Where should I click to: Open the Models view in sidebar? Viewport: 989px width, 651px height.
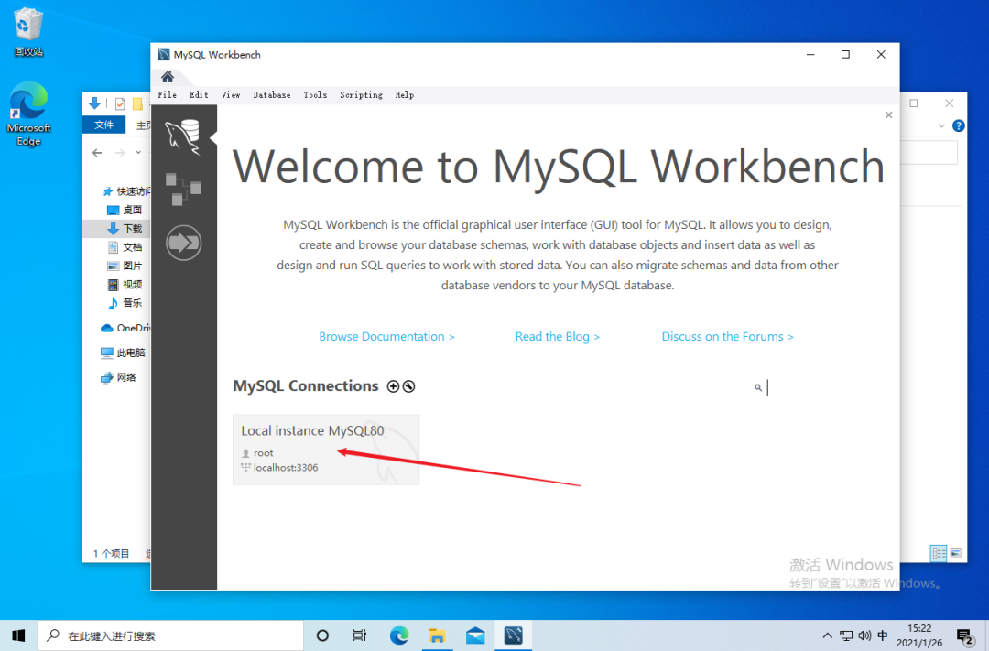[x=183, y=190]
